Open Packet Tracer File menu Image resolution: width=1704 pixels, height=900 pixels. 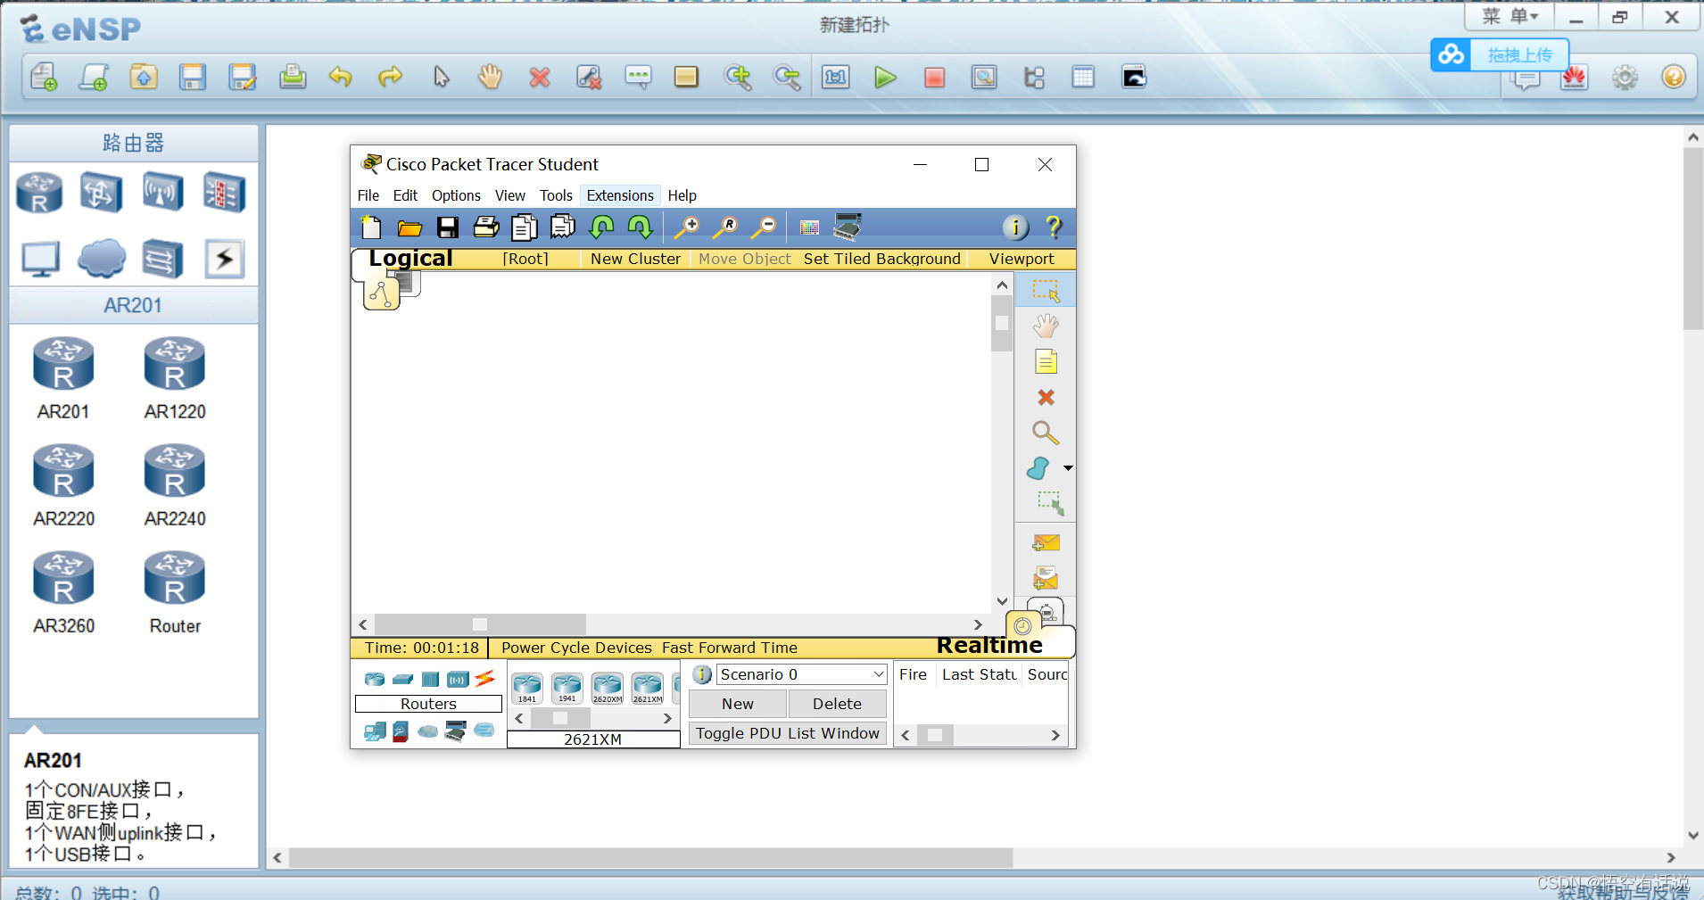coord(368,195)
